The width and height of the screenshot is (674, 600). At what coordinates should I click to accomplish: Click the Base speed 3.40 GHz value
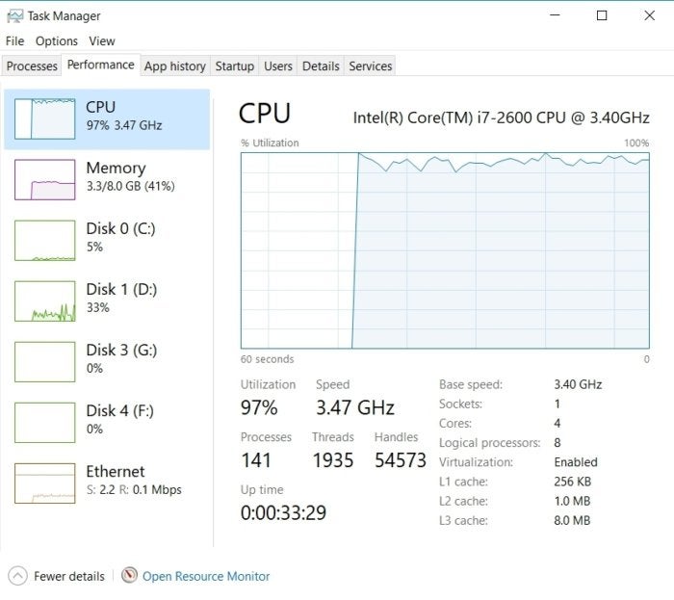click(578, 384)
